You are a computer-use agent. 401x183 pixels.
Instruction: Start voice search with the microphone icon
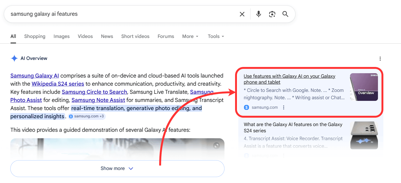[258, 14]
